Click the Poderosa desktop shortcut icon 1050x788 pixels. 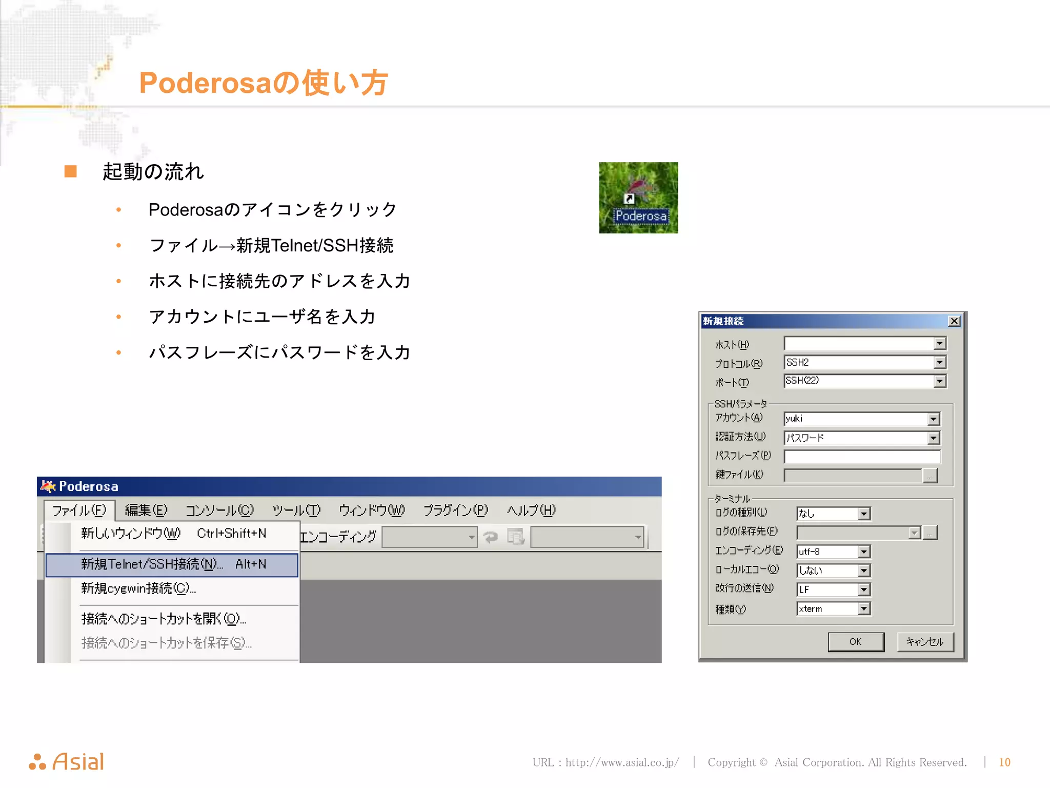tap(638, 198)
